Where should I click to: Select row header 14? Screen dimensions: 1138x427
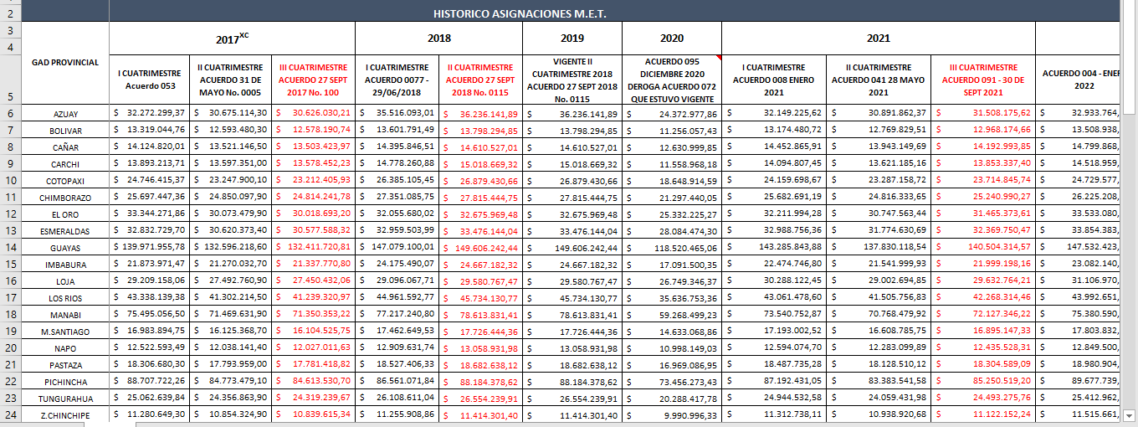(x=10, y=247)
